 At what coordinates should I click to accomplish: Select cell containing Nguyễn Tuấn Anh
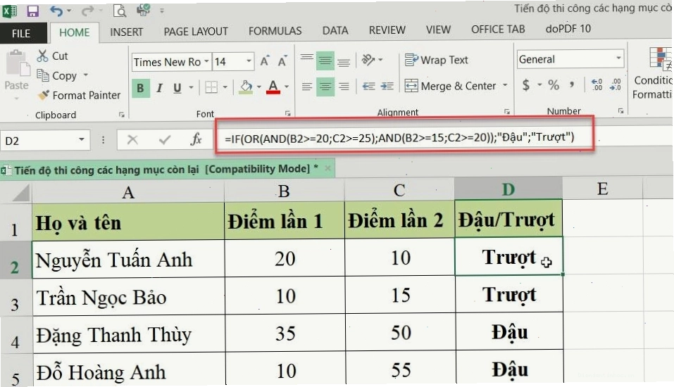pyautogui.click(x=128, y=259)
